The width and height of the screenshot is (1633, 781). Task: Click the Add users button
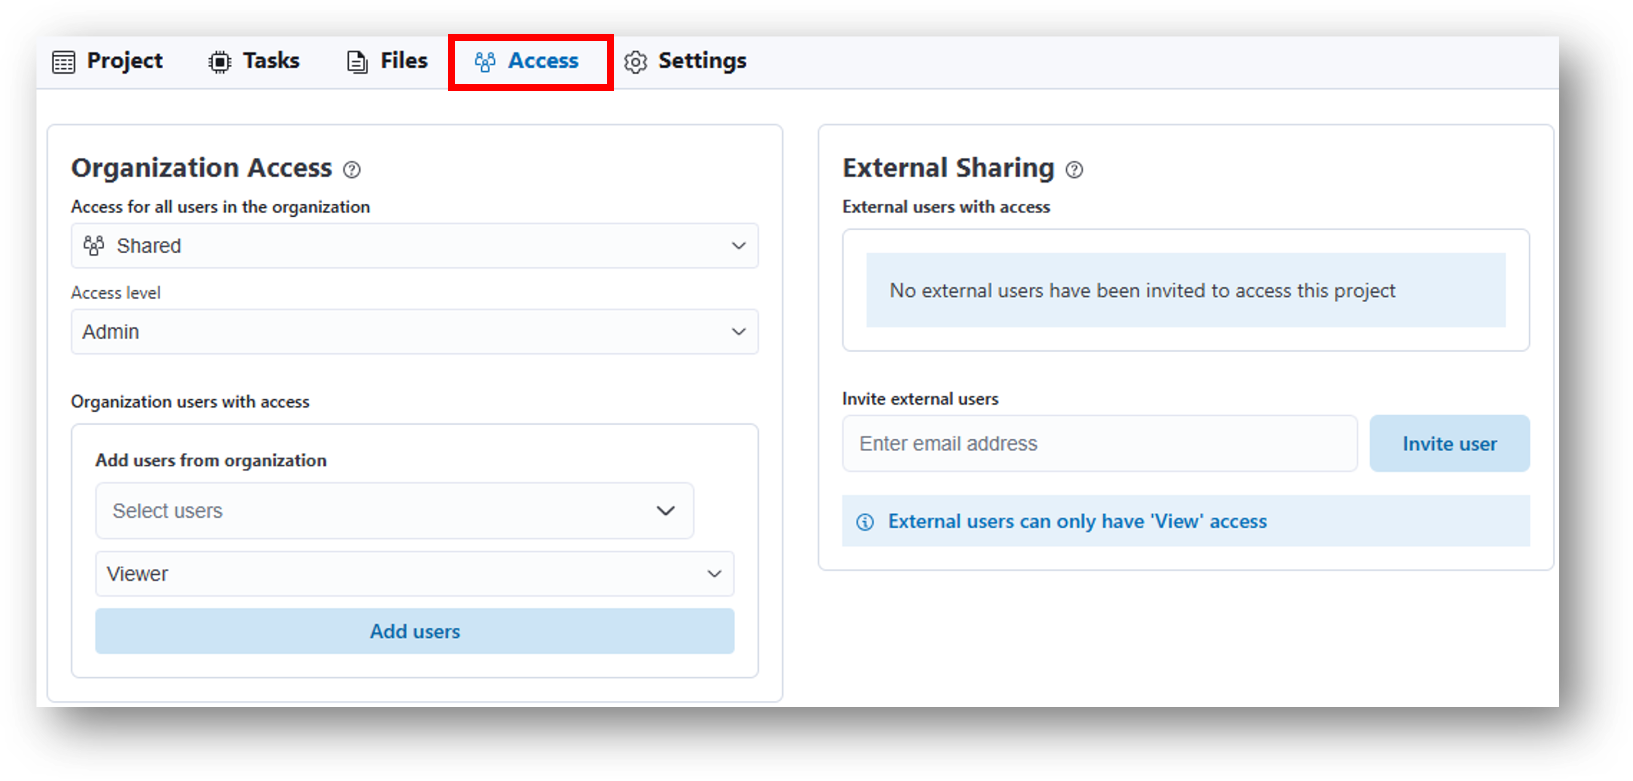click(x=415, y=631)
